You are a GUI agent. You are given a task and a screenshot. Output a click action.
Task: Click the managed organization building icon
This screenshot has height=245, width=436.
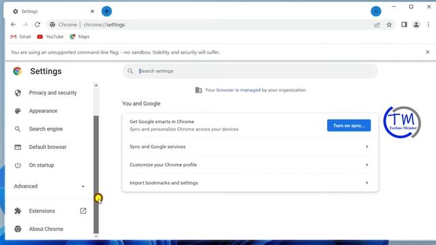(198, 90)
